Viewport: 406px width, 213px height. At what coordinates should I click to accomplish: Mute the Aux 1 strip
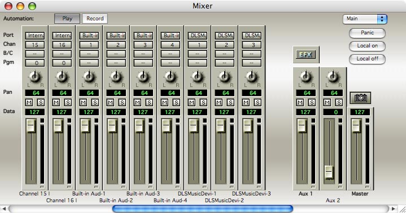click(300, 102)
